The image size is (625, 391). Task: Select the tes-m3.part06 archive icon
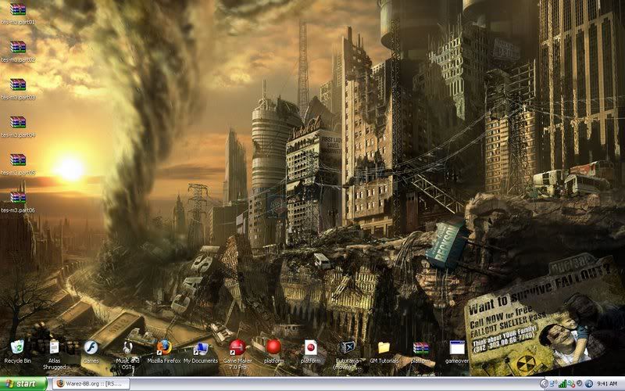(18, 198)
